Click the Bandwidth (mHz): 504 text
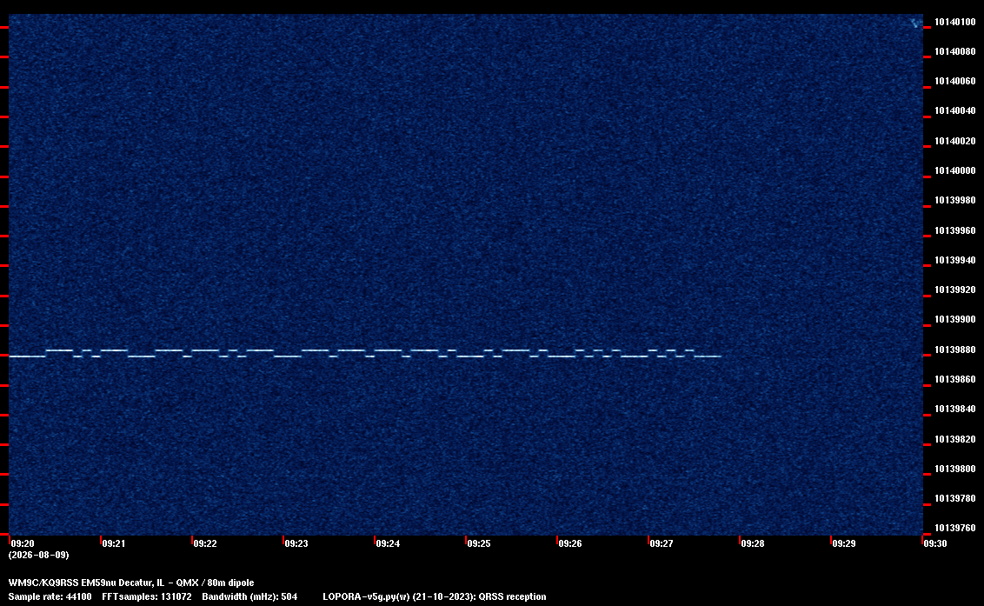The height and width of the screenshot is (606, 984). point(249,596)
